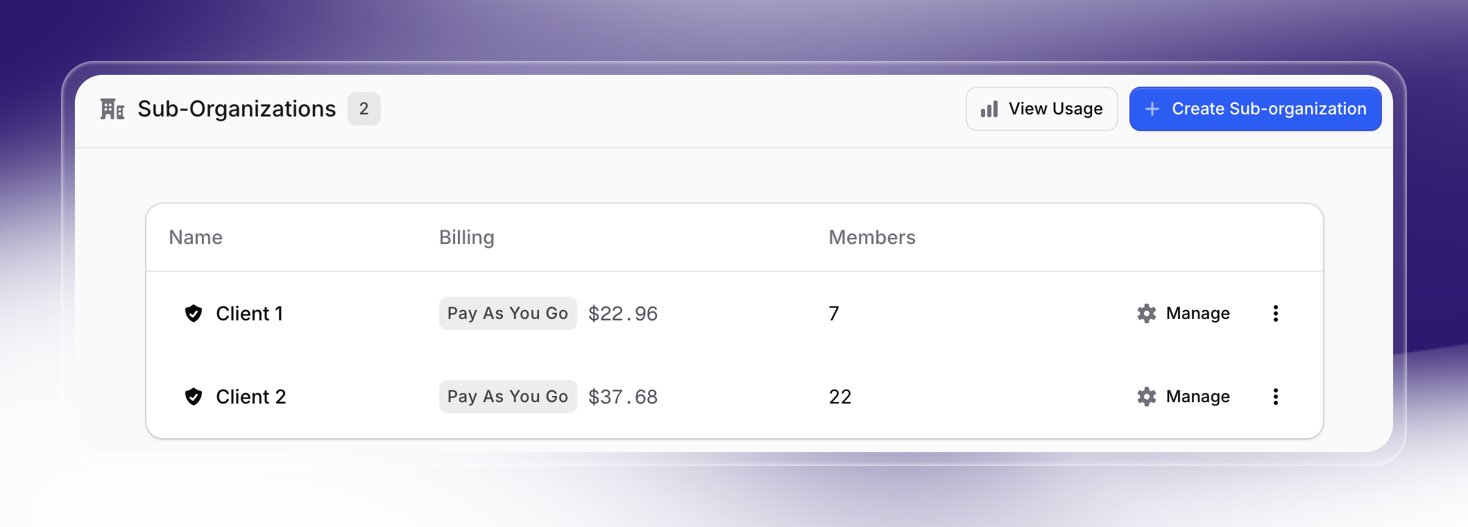Click Manage for Client 1
Viewport: 1468px width, 527px height.
click(1197, 313)
